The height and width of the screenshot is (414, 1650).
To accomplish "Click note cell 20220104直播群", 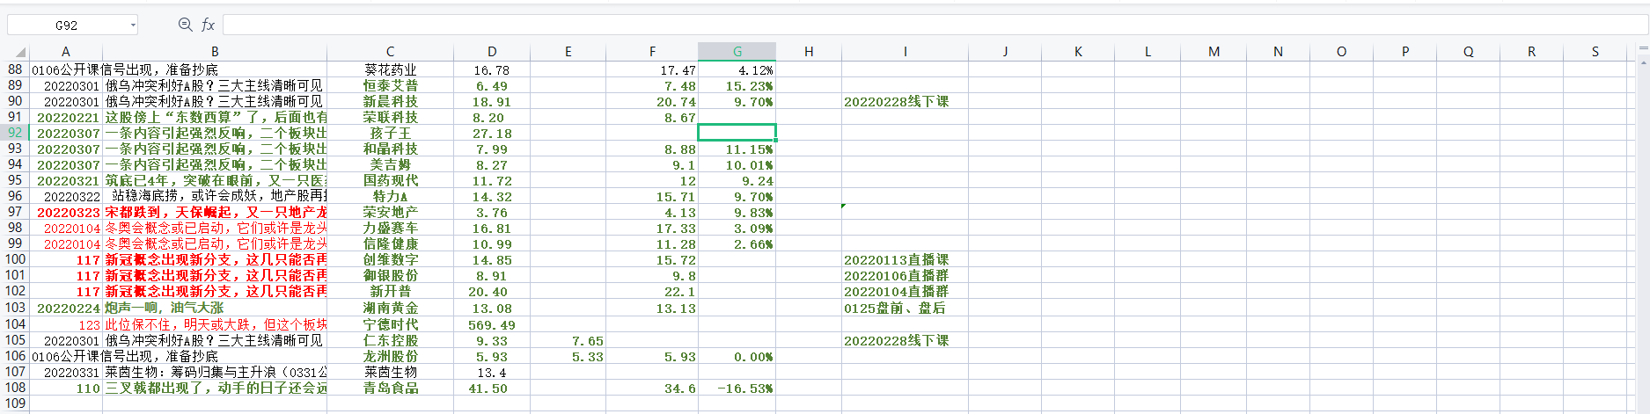I will [x=905, y=291].
